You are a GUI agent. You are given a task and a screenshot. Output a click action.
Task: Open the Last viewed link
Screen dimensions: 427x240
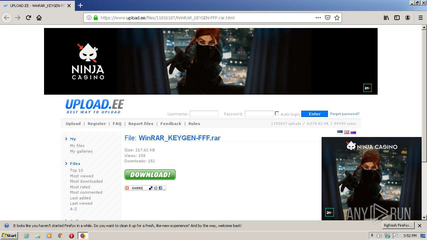[x=81, y=203]
